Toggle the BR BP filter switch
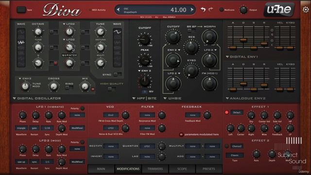Viewport: 311px width, 175px height. [191, 31]
